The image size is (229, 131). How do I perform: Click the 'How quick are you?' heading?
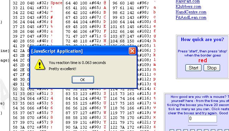pos(202,39)
